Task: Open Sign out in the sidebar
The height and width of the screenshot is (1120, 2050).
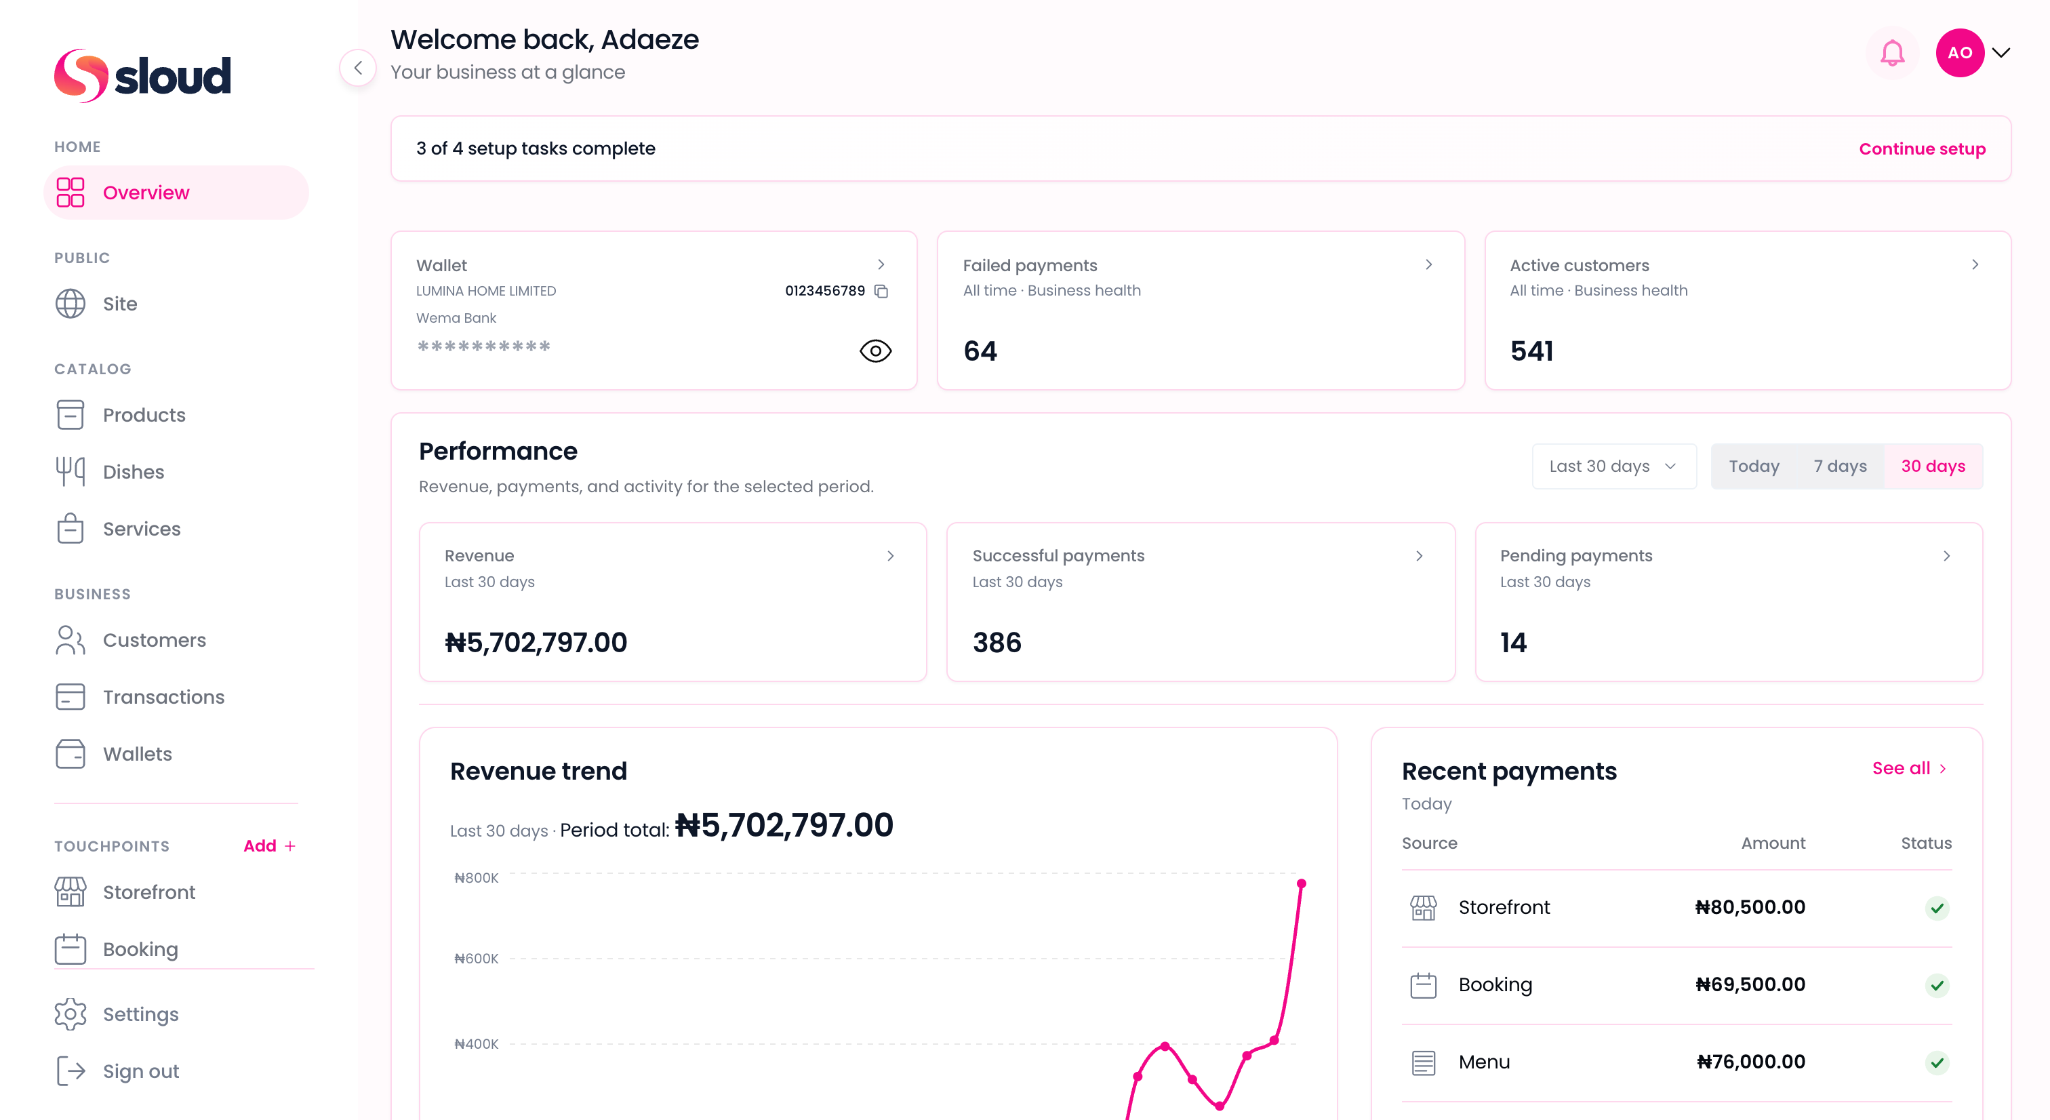Action: pyautogui.click(x=141, y=1071)
